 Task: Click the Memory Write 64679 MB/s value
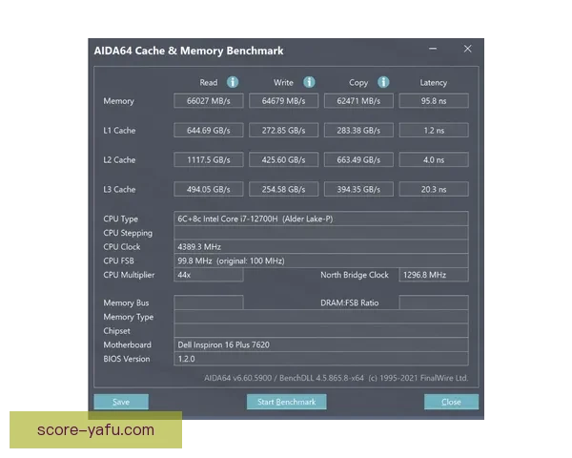coord(283,101)
